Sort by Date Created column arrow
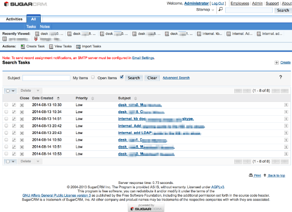This screenshot has width=292, height=212. [58, 98]
